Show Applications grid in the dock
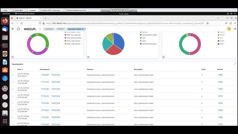238x134 pixels. click(5, 121)
